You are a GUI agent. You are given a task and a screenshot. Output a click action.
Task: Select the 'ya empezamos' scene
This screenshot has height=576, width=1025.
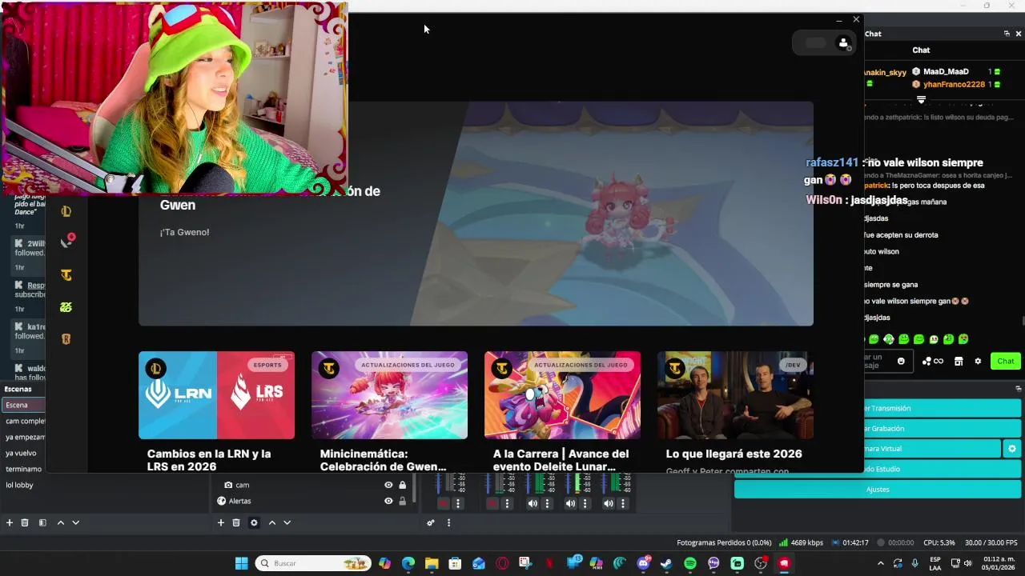click(23, 437)
